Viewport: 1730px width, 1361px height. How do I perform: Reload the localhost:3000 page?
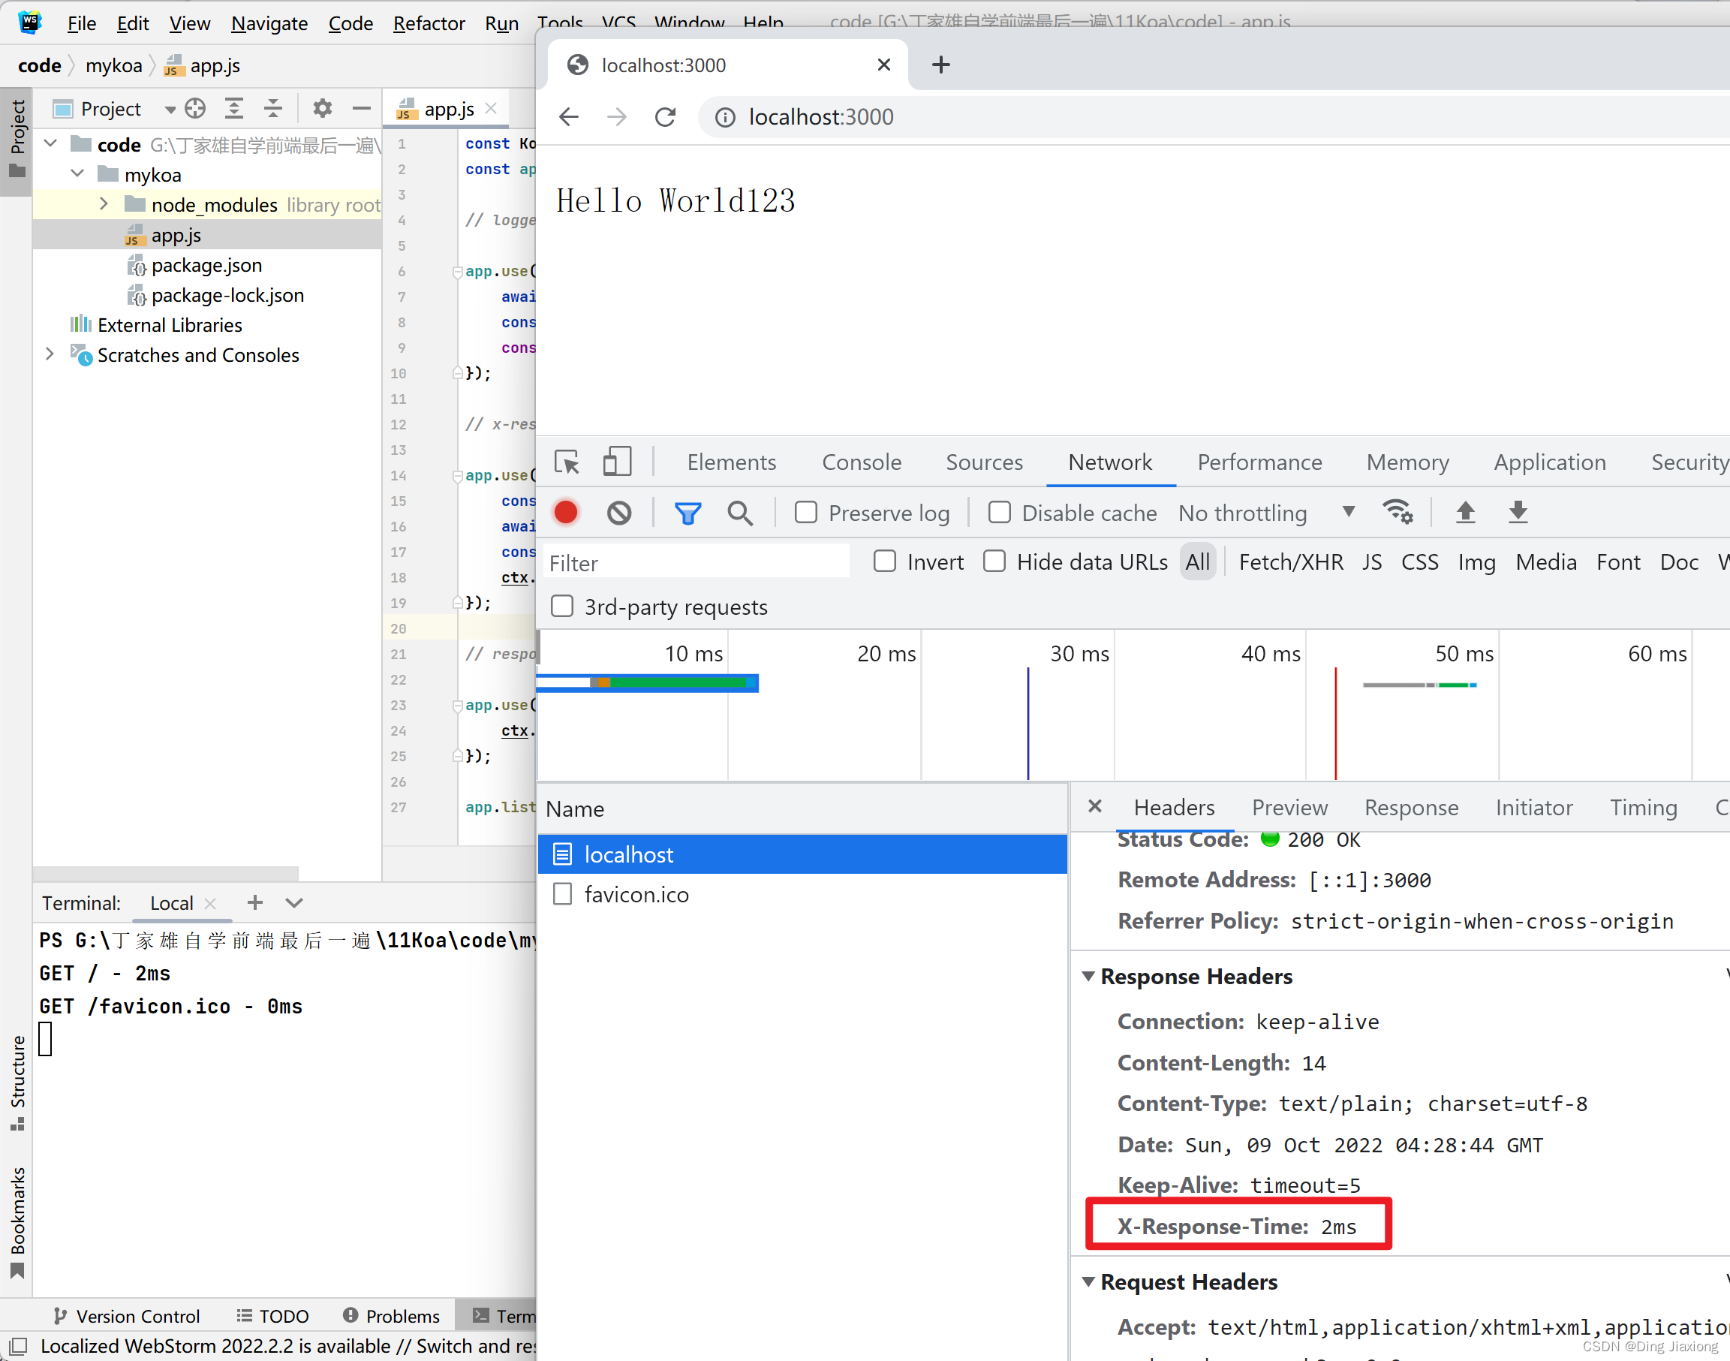pyautogui.click(x=666, y=117)
